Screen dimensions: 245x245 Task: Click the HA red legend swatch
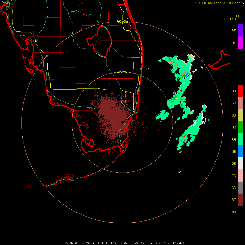tap(240, 91)
